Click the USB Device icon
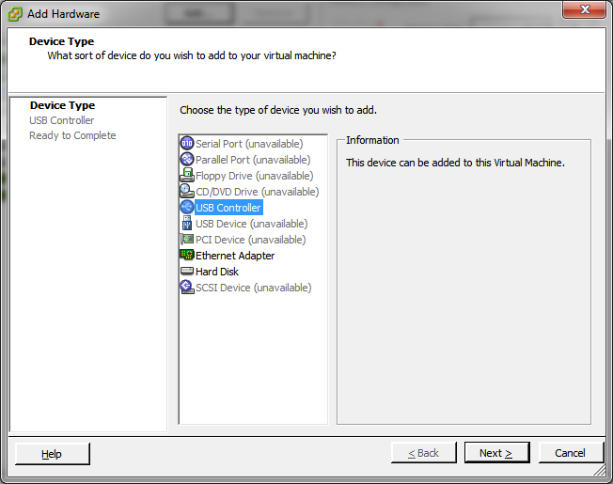 click(186, 224)
